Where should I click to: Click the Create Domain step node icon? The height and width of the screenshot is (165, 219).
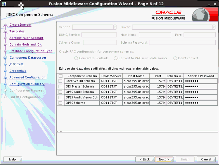coord(5,25)
